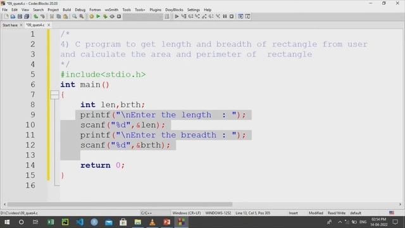Copy selection with the toolbar copy icon
This screenshot has width=405, height=228.
pos(59,16)
